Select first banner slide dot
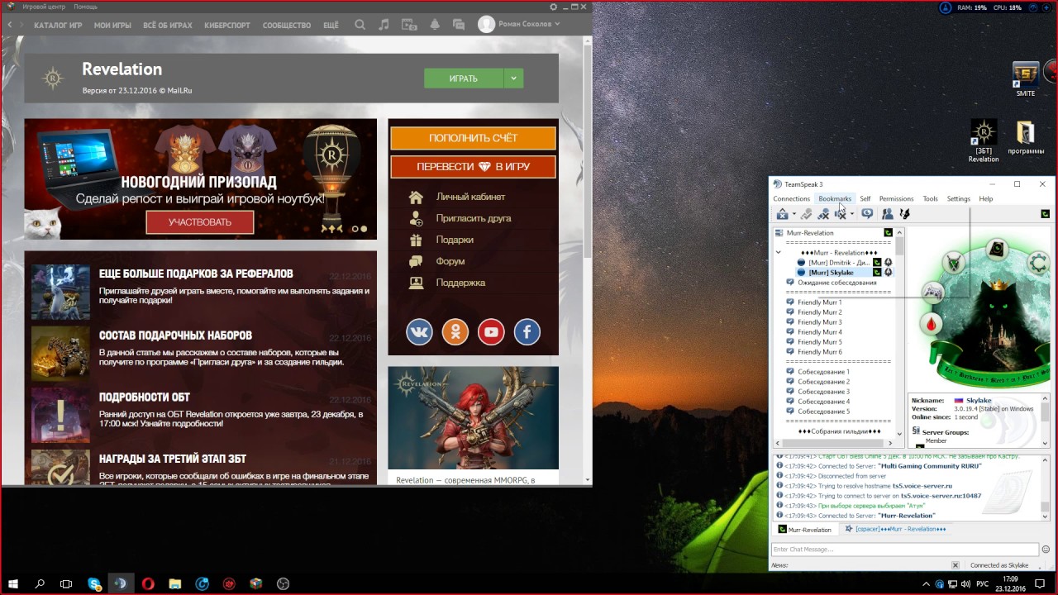The image size is (1058, 595). [355, 229]
